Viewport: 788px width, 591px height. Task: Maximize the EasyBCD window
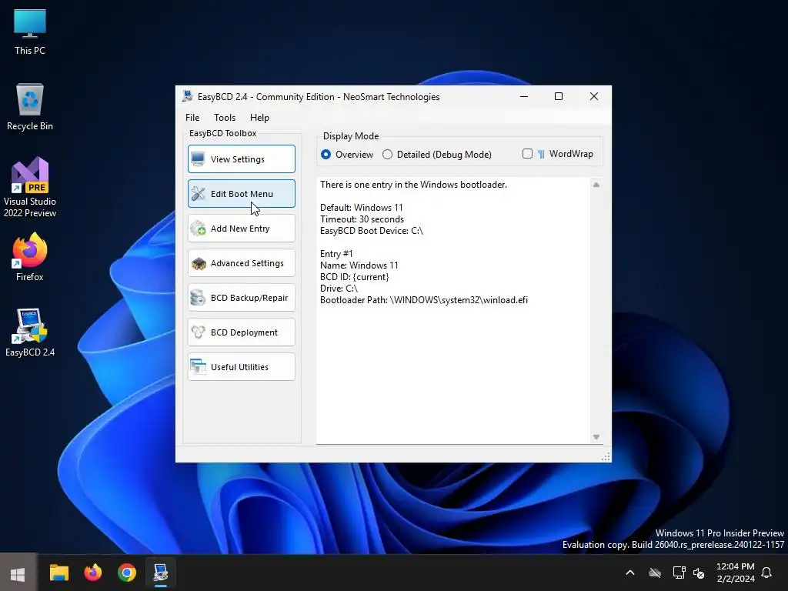(559, 96)
